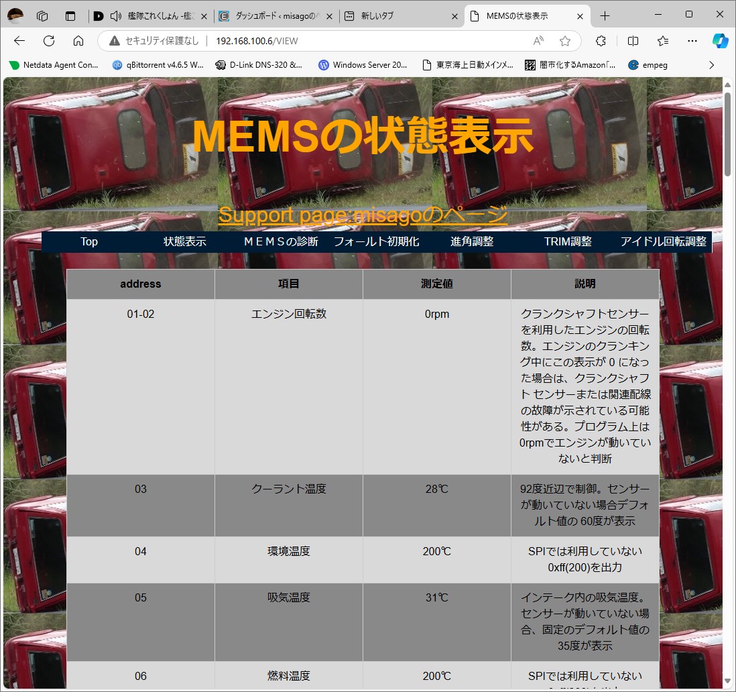The image size is (736, 692).
Task: Click the browser profile avatar icon
Action: [15, 15]
